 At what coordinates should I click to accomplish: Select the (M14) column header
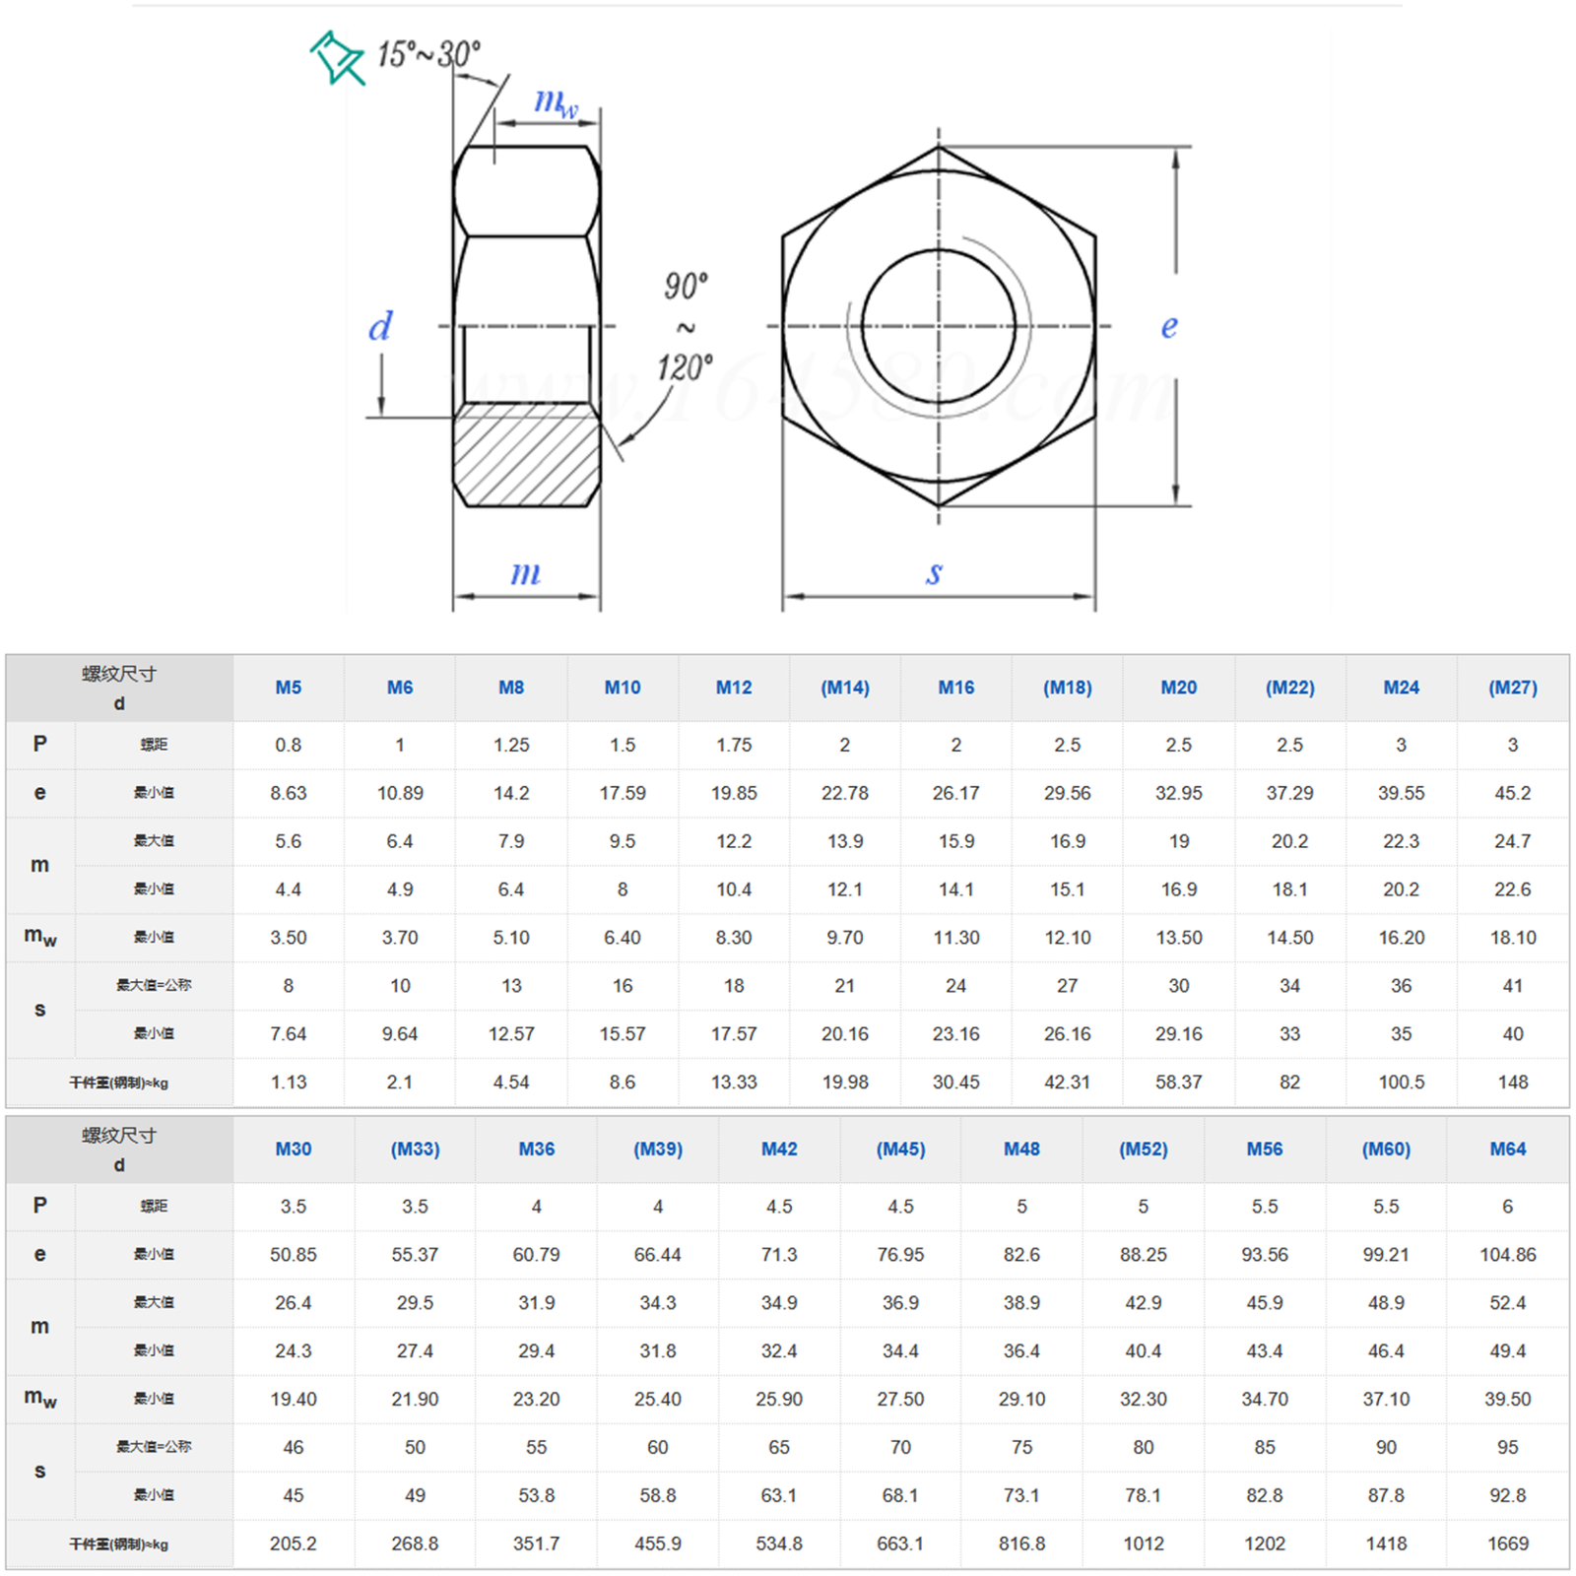[x=845, y=688]
